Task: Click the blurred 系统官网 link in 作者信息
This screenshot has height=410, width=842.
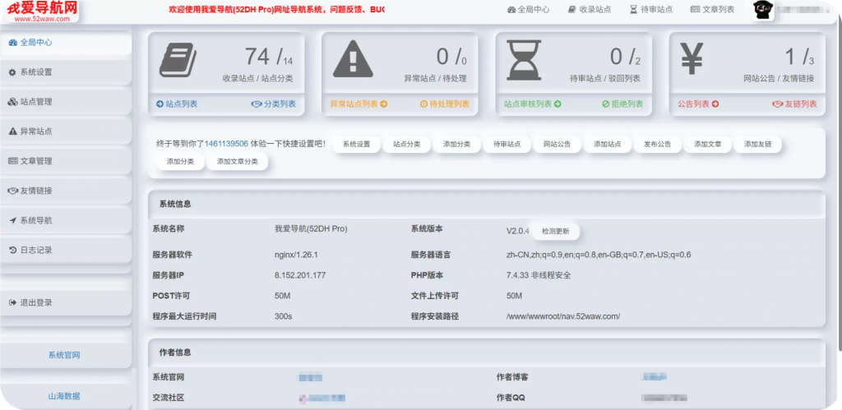Action: (311, 377)
